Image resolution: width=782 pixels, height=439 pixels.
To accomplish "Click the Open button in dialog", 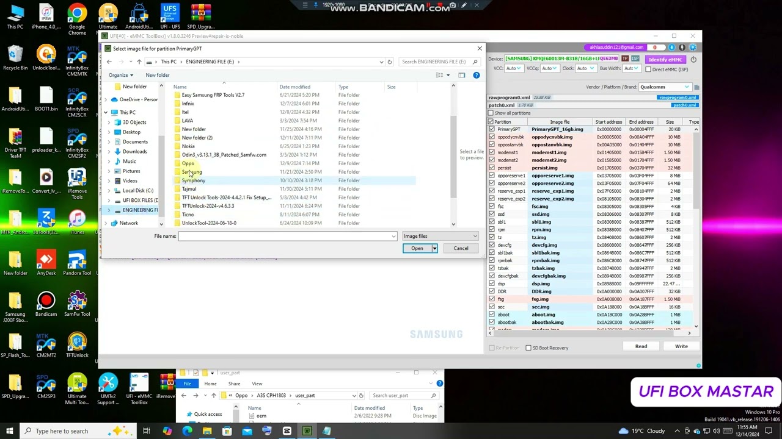I will click(417, 248).
